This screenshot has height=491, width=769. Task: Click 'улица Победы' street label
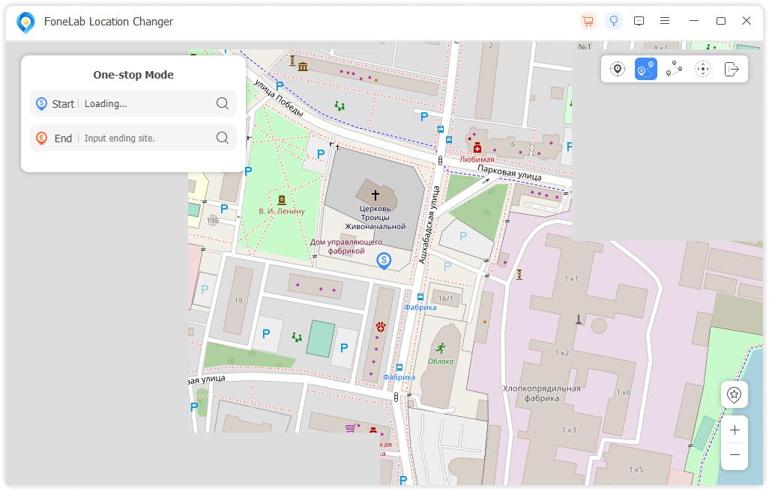coord(279,98)
